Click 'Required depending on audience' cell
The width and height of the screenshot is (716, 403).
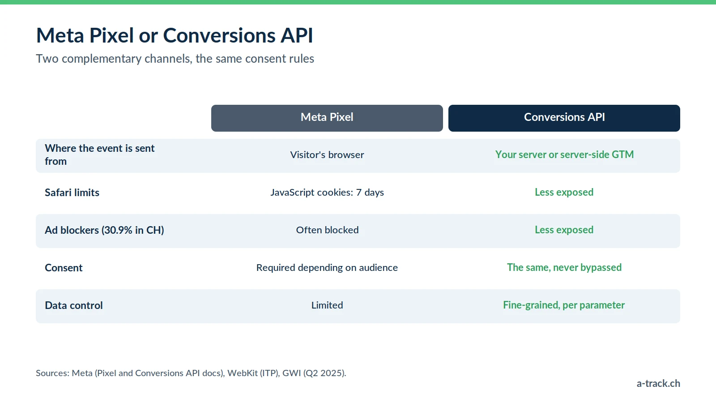click(x=327, y=268)
